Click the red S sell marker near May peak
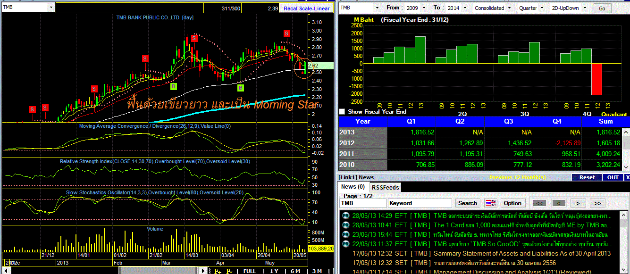The image size is (630, 274). pyautogui.click(x=287, y=33)
